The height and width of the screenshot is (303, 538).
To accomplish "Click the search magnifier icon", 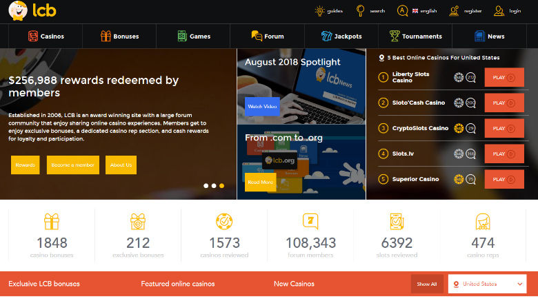I will tap(360, 10).
